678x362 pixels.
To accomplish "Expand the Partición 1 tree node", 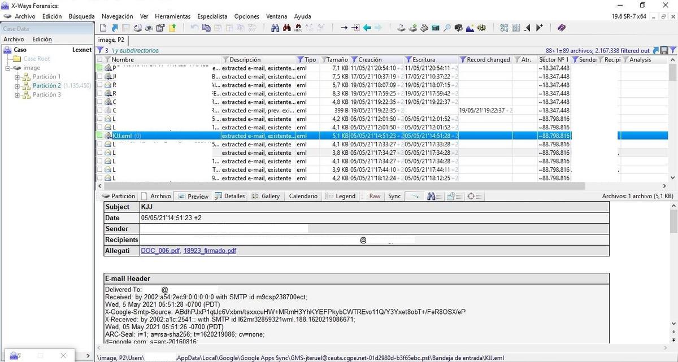I will coord(18,77).
